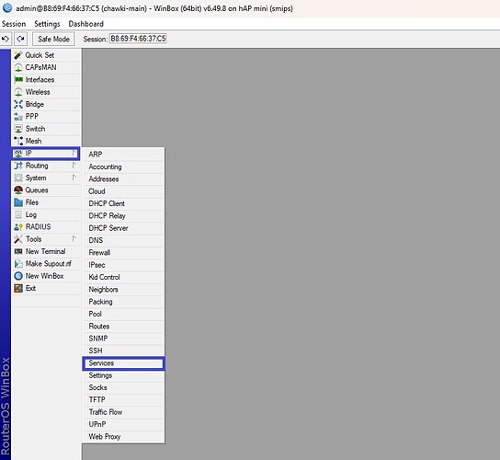This screenshot has height=460, width=500.
Task: Expand the System submenu arrow
Action: pyautogui.click(x=74, y=178)
